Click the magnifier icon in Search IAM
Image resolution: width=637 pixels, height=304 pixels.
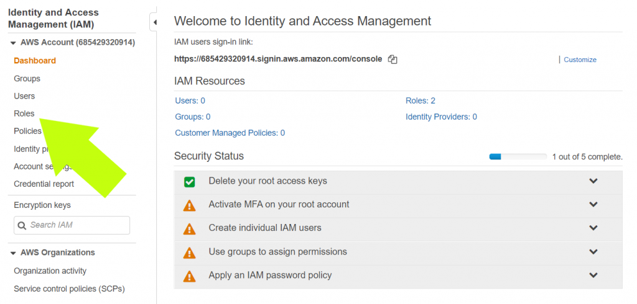click(22, 225)
